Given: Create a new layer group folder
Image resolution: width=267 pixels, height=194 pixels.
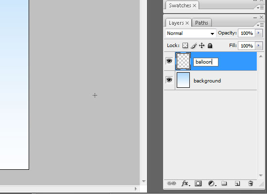Looking at the screenshot, I should pos(224,183).
